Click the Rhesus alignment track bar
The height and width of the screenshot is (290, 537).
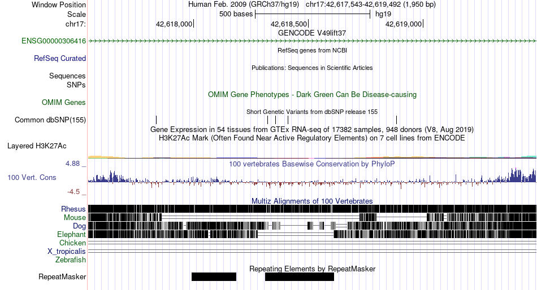312,209
